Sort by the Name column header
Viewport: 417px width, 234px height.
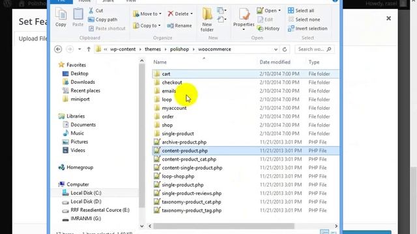tap(160, 62)
